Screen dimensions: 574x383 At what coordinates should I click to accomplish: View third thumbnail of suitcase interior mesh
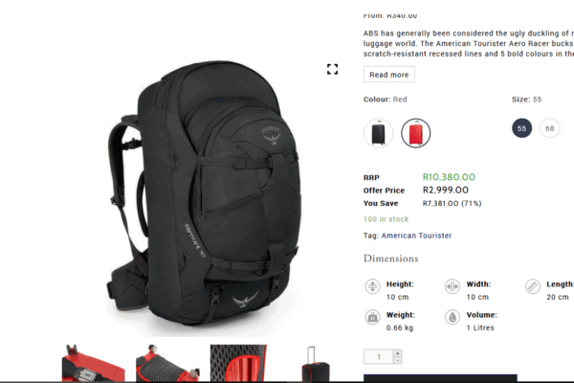pyautogui.click(x=238, y=363)
